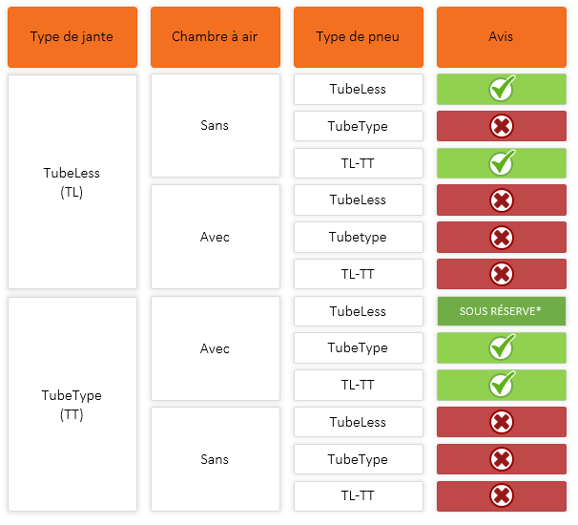
Task: Click Avec cell under TubeType rim
Action: click(x=216, y=348)
